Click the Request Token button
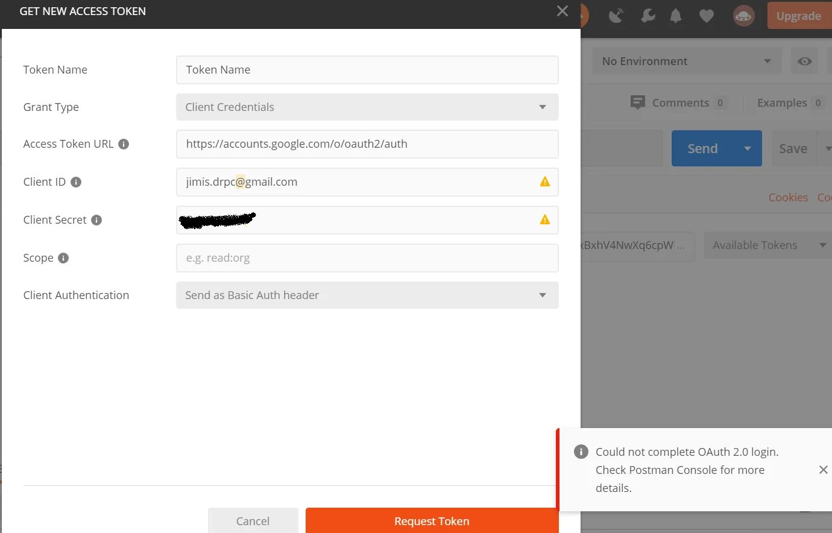Screen dimensions: 832x533 [x=432, y=520]
